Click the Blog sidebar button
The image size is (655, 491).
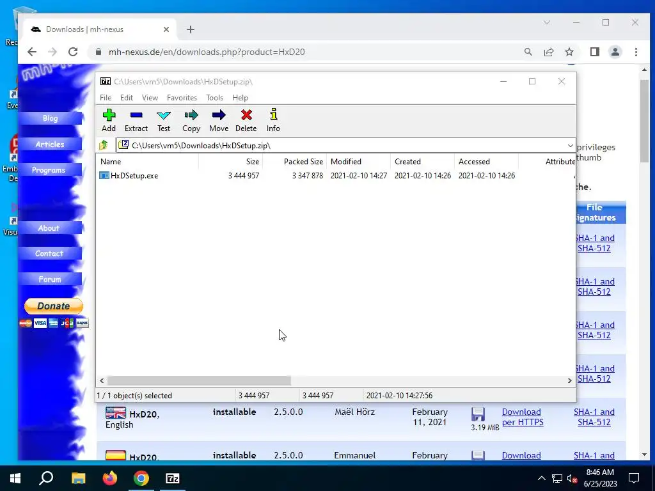point(50,118)
